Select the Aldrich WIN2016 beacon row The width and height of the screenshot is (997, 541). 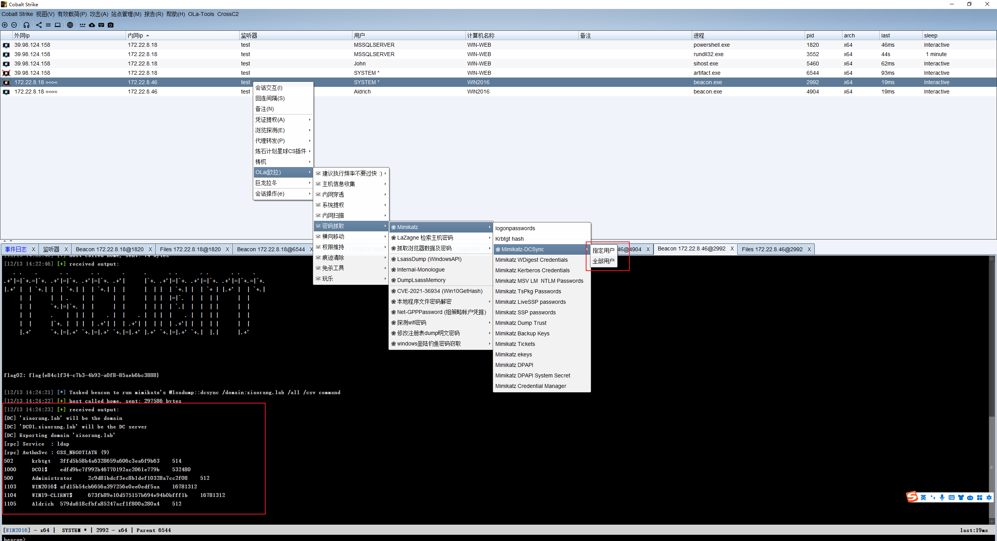(x=498, y=92)
